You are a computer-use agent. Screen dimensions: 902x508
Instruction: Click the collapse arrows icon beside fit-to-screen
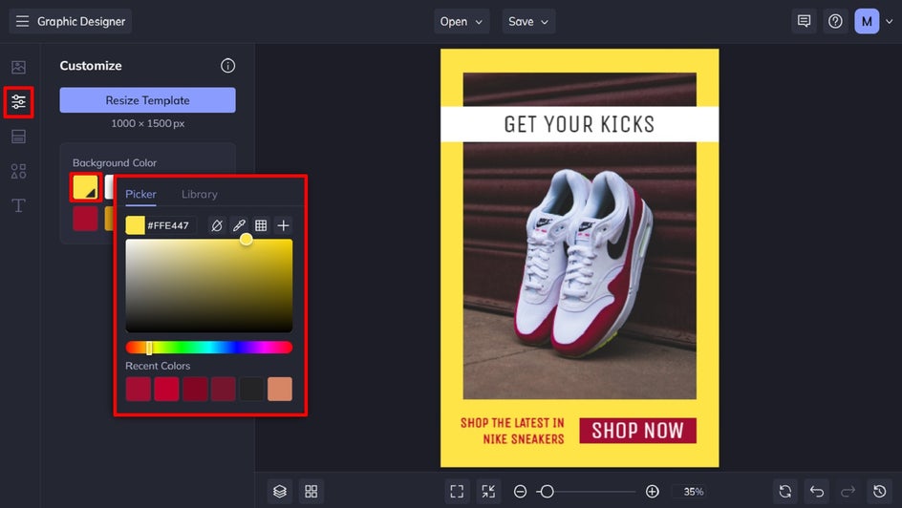click(x=488, y=492)
